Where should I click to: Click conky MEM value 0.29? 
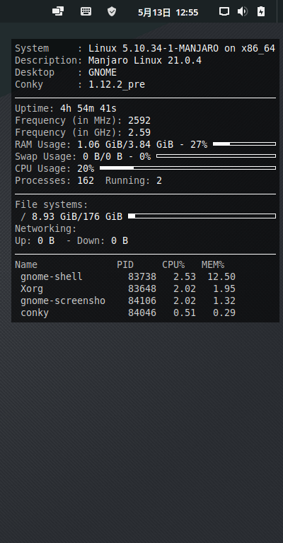224,313
